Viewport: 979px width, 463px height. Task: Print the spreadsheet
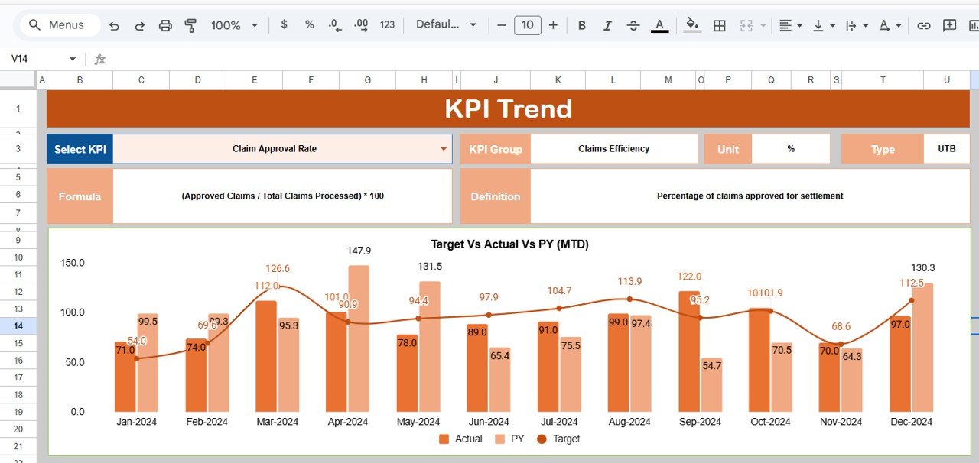[165, 25]
